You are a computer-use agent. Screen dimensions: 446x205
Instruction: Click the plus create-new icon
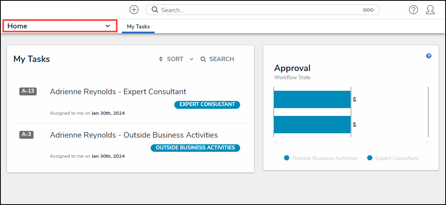pos(134,10)
